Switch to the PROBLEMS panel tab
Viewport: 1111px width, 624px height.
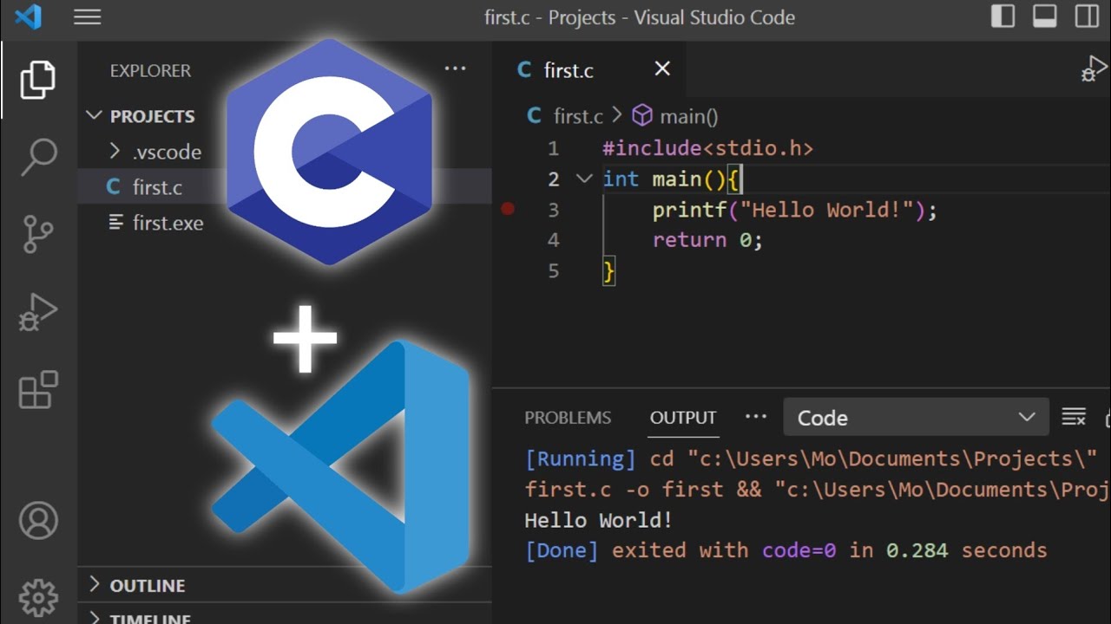point(568,418)
